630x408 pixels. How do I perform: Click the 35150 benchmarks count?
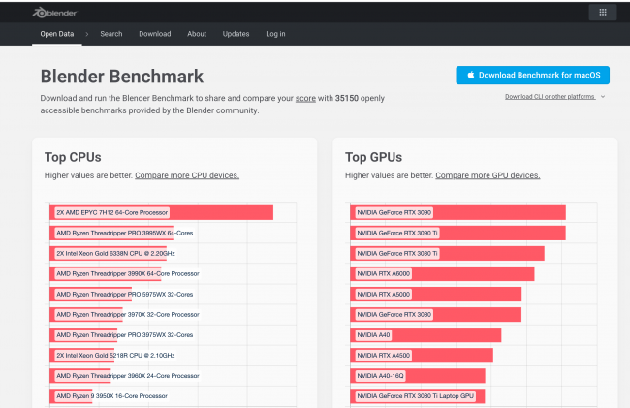point(346,99)
